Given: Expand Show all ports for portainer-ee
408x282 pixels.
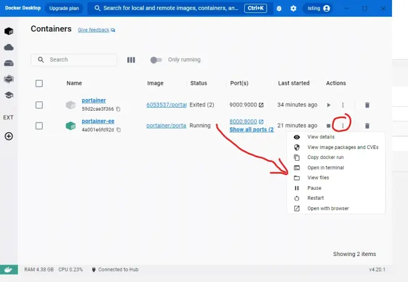Looking at the screenshot, I should tap(252, 129).
